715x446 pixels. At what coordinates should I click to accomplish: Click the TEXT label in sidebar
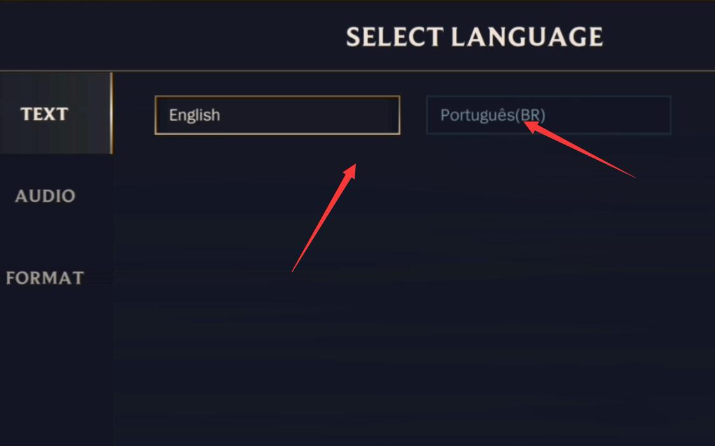(x=45, y=114)
